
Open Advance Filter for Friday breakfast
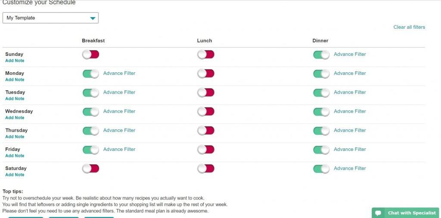[x=119, y=150]
